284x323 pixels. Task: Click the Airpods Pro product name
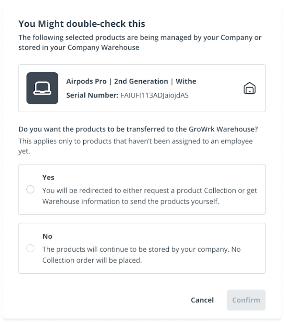(131, 81)
